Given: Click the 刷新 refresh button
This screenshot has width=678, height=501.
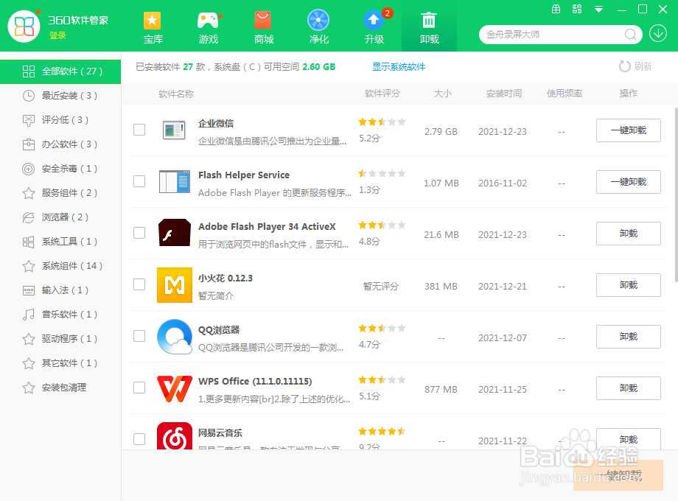Looking at the screenshot, I should pos(635,66).
